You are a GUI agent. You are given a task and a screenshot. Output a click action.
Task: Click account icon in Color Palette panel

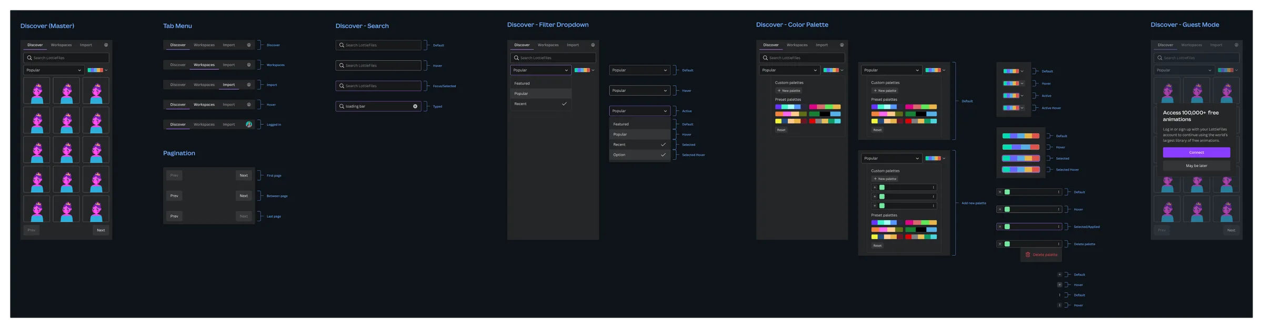[x=841, y=45]
